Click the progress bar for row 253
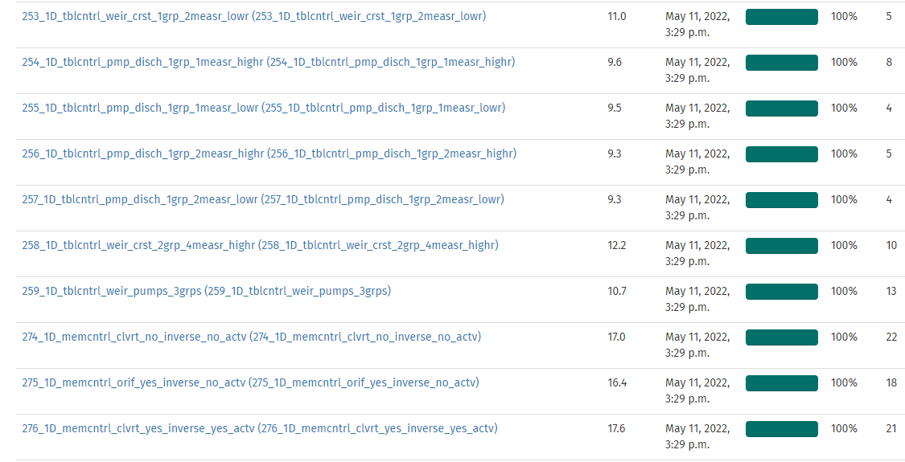 pos(781,17)
